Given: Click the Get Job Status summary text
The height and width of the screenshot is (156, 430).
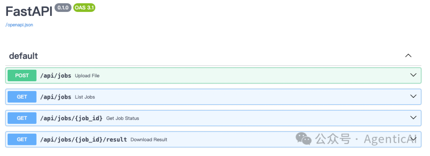Looking at the screenshot, I should coord(123,119).
